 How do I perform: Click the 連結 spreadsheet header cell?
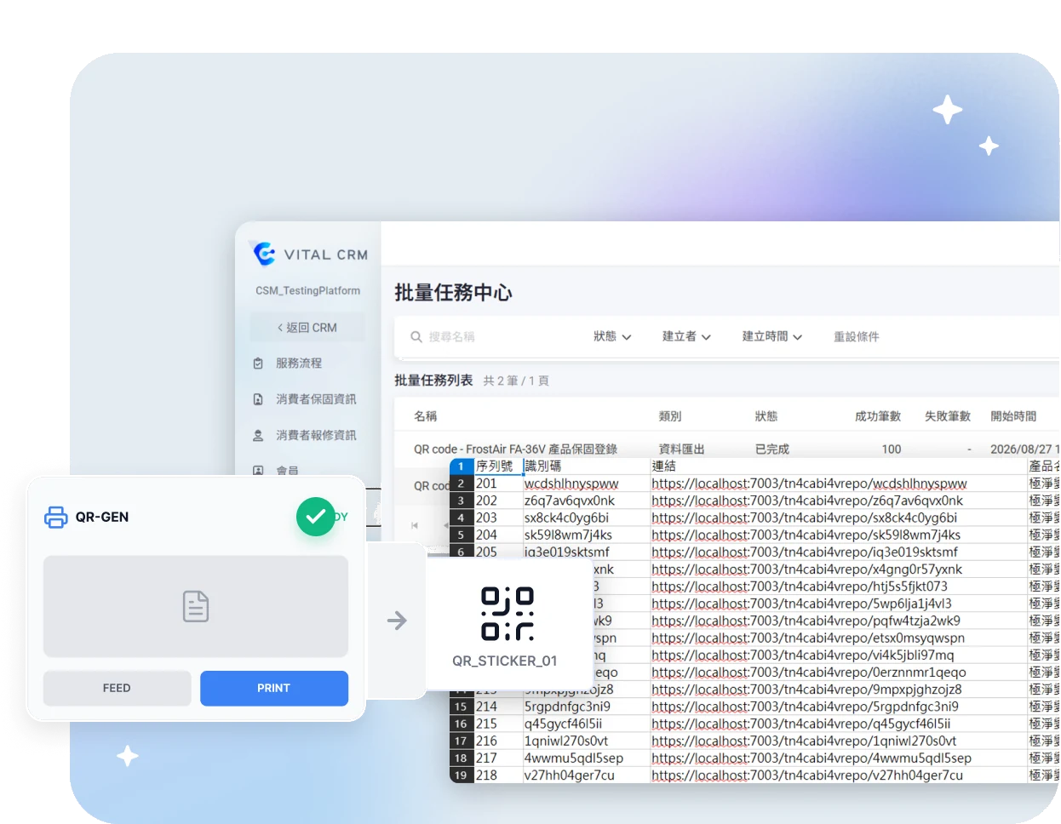point(838,466)
